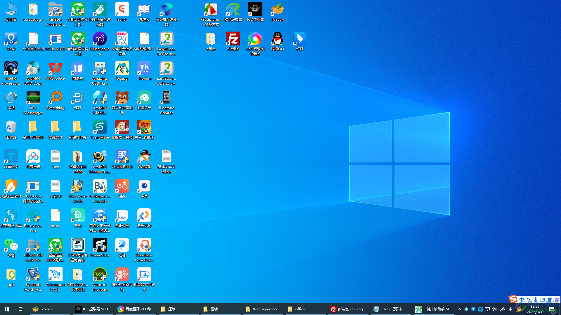Image resolution: width=561 pixels, height=315 pixels.
Task: Toggle the 中 input language indicator
Action: [510, 309]
